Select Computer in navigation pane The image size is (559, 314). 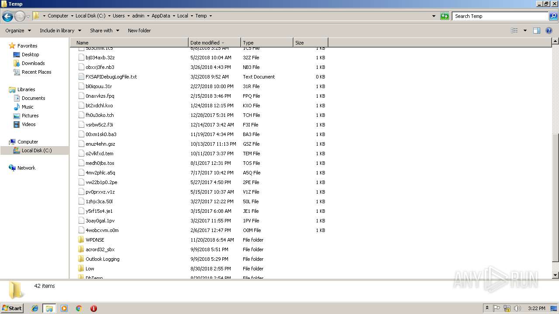28,142
